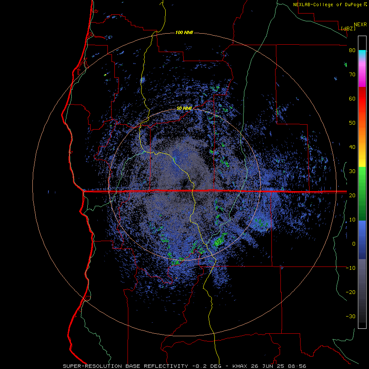Click the 10 value on the color scale

click(x=352, y=220)
